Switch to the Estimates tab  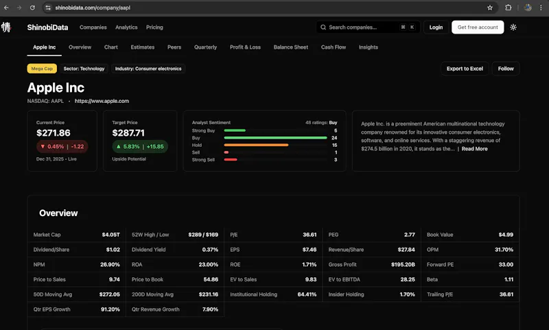pyautogui.click(x=143, y=47)
